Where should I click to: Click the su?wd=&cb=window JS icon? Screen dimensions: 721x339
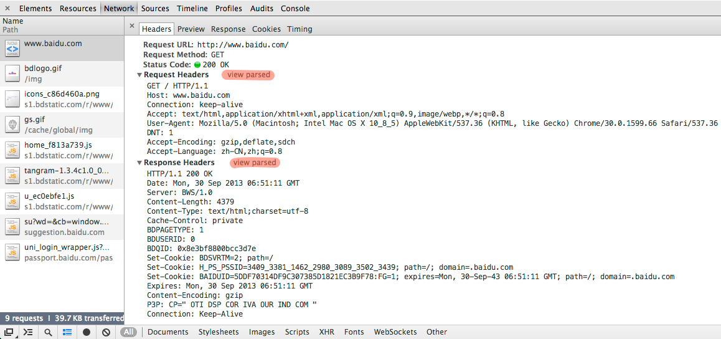pos(12,226)
